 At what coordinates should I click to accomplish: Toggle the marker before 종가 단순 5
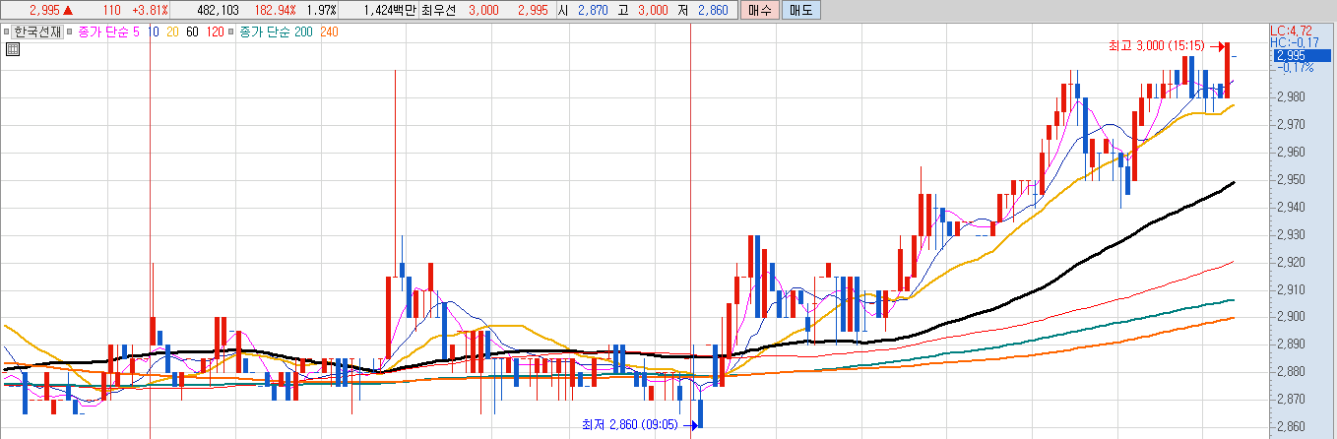coord(71,31)
